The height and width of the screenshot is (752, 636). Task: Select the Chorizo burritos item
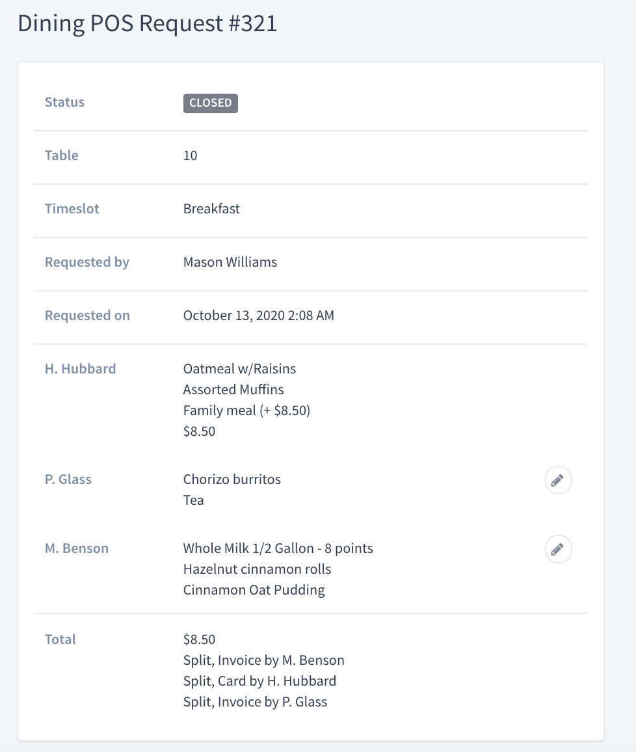232,479
